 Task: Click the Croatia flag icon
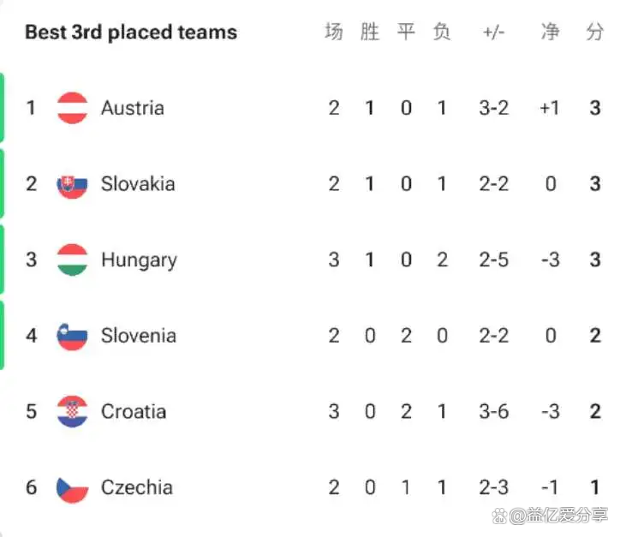(72, 412)
